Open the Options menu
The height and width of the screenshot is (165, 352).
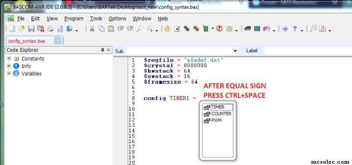117,18
